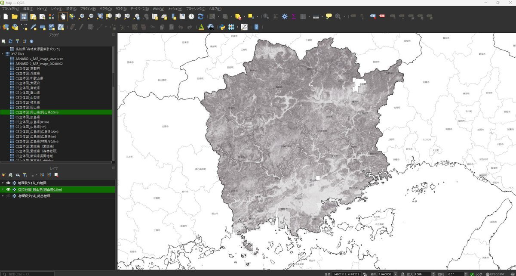Select the measure ruler tool
The height and width of the screenshot is (276, 516).
tap(316, 16)
